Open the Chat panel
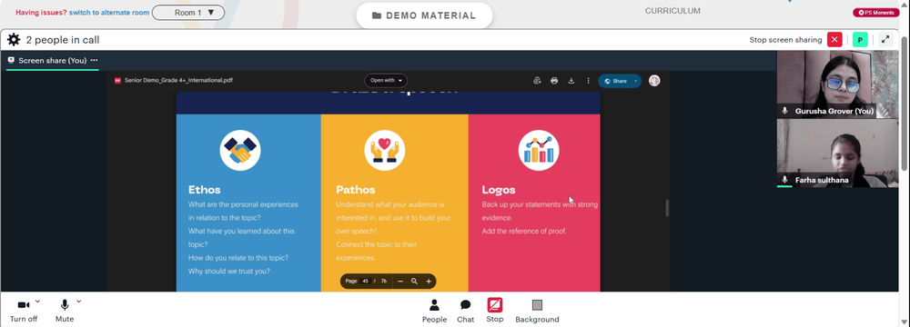The height and width of the screenshot is (327, 910). click(x=465, y=312)
